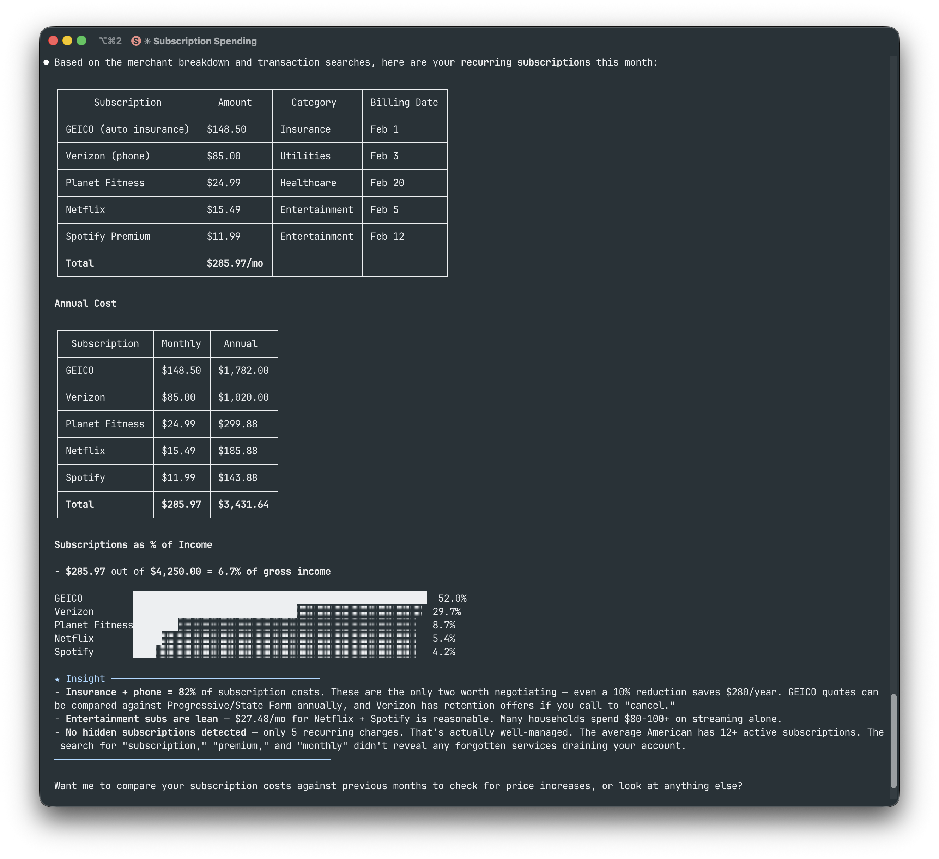
Task: Minimize the window using the yellow traffic light
Action: pyautogui.click(x=67, y=41)
